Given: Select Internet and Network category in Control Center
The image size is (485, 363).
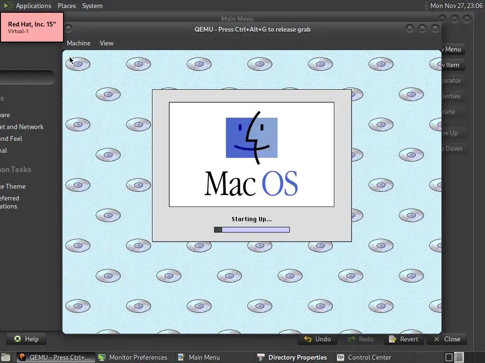Looking at the screenshot, I should coord(22,127).
